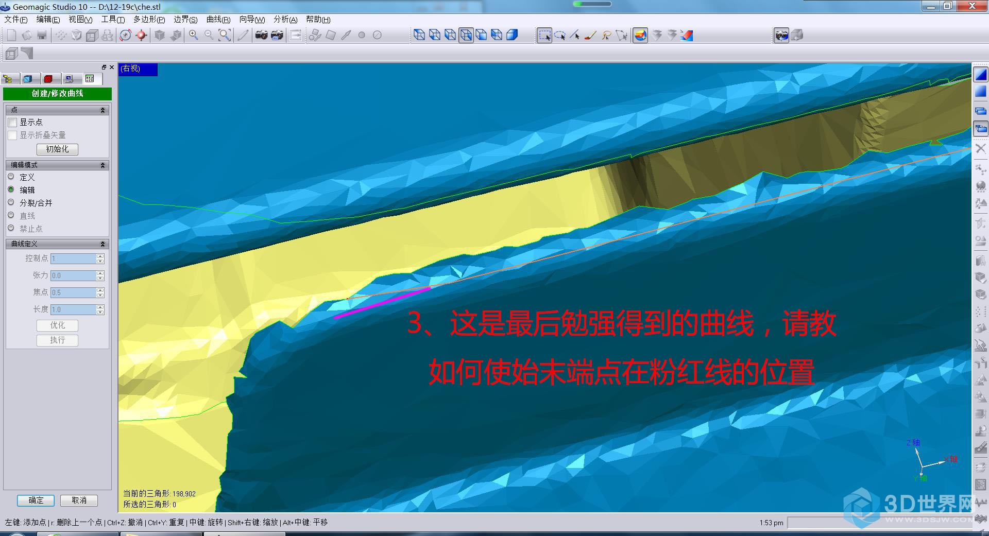The image size is (989, 536).
Task: Click the 长度 value field
Action: [73, 309]
